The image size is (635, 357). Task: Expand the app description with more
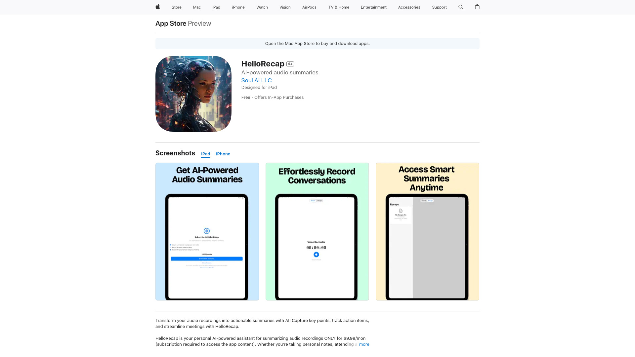point(364,344)
